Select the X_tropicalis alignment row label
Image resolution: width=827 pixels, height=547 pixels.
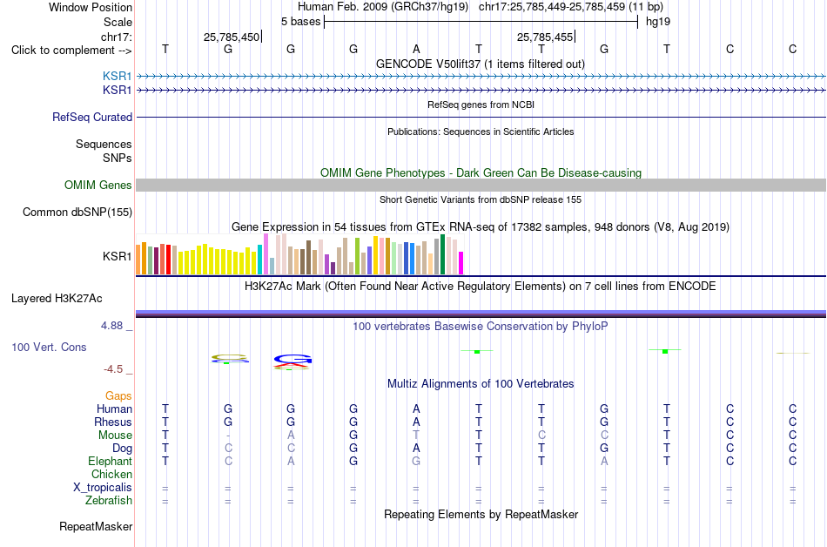tap(103, 488)
